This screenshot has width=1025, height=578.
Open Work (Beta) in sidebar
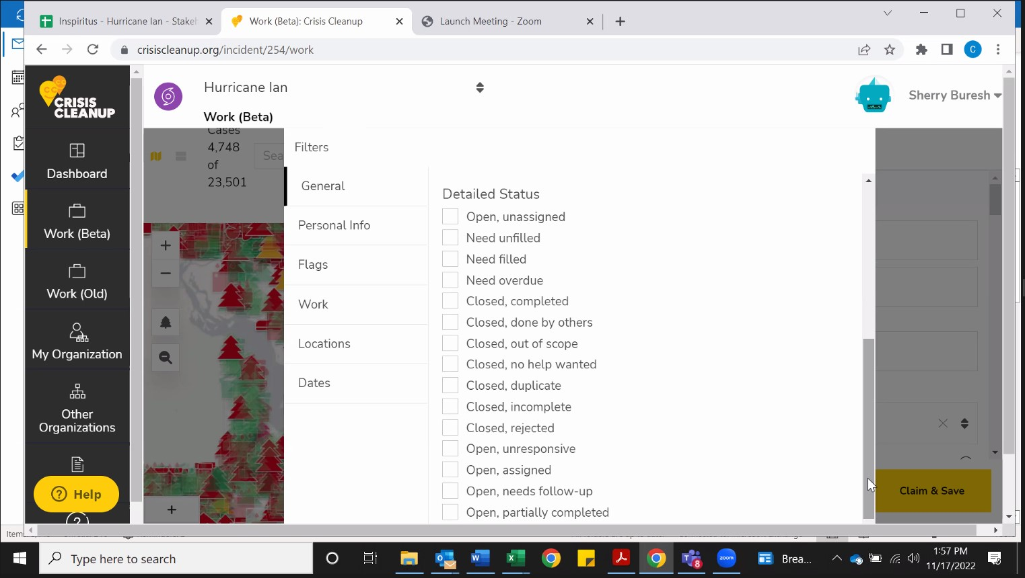coord(77,221)
